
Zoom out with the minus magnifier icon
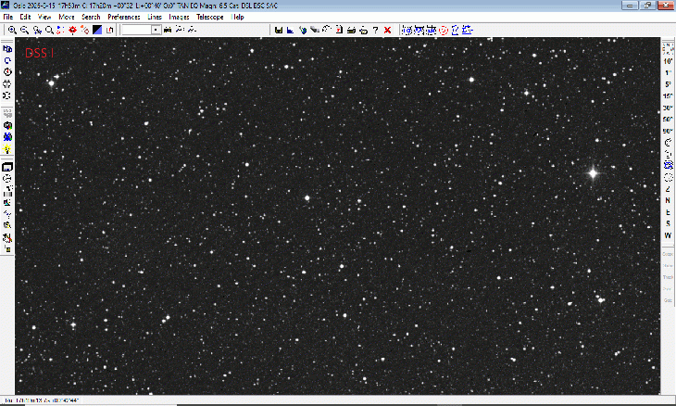pos(24,30)
